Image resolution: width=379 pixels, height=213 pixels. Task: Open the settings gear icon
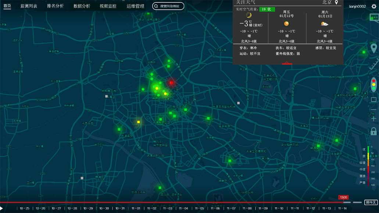(x=374, y=6)
